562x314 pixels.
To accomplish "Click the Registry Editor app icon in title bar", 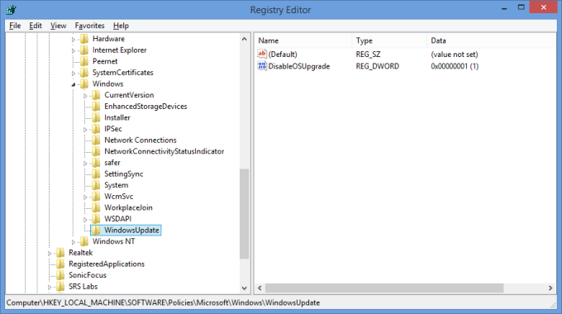I will coord(11,10).
